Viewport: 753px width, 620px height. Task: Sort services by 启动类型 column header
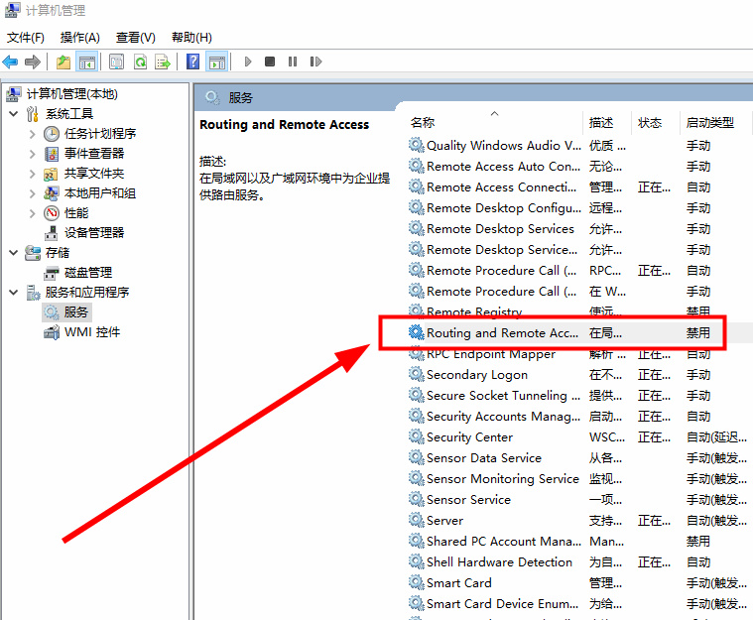(x=710, y=122)
